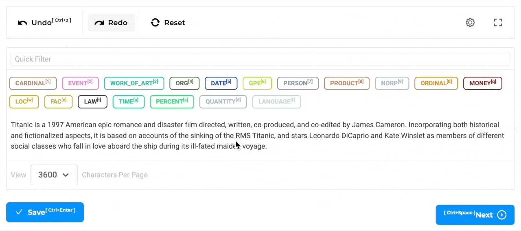Image resolution: width=521 pixels, height=231 pixels.
Task: Pick the LAW label tag
Action: pyautogui.click(x=92, y=101)
